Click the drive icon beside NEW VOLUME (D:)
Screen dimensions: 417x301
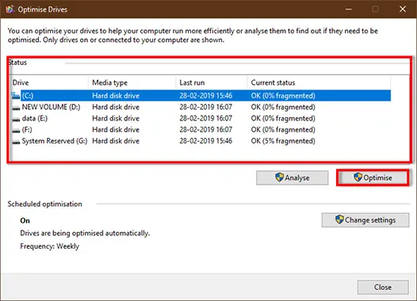tap(16, 108)
